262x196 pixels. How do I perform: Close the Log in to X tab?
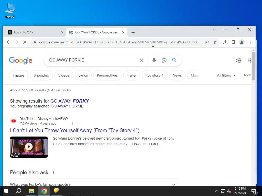pyautogui.click(x=62, y=32)
